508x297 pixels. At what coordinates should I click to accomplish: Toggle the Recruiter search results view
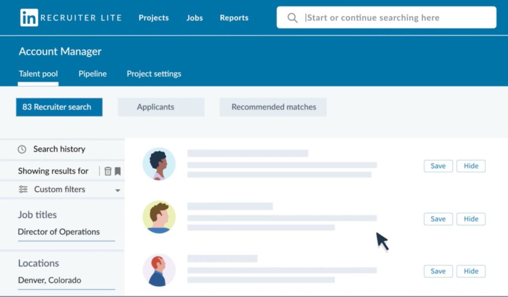[59, 107]
